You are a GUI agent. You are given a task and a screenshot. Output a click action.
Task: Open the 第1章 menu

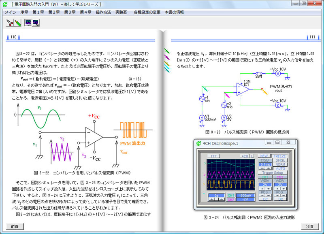click(38, 12)
